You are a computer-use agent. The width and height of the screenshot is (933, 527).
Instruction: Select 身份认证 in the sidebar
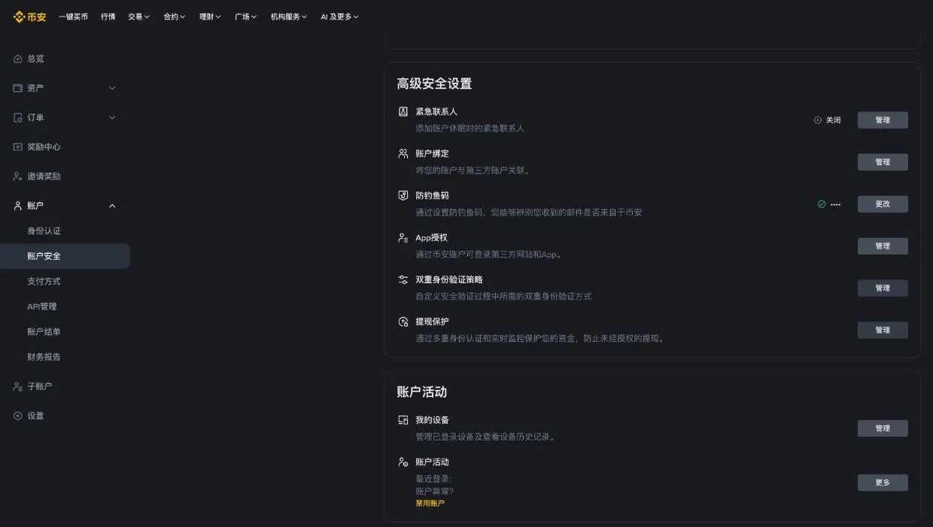44,231
